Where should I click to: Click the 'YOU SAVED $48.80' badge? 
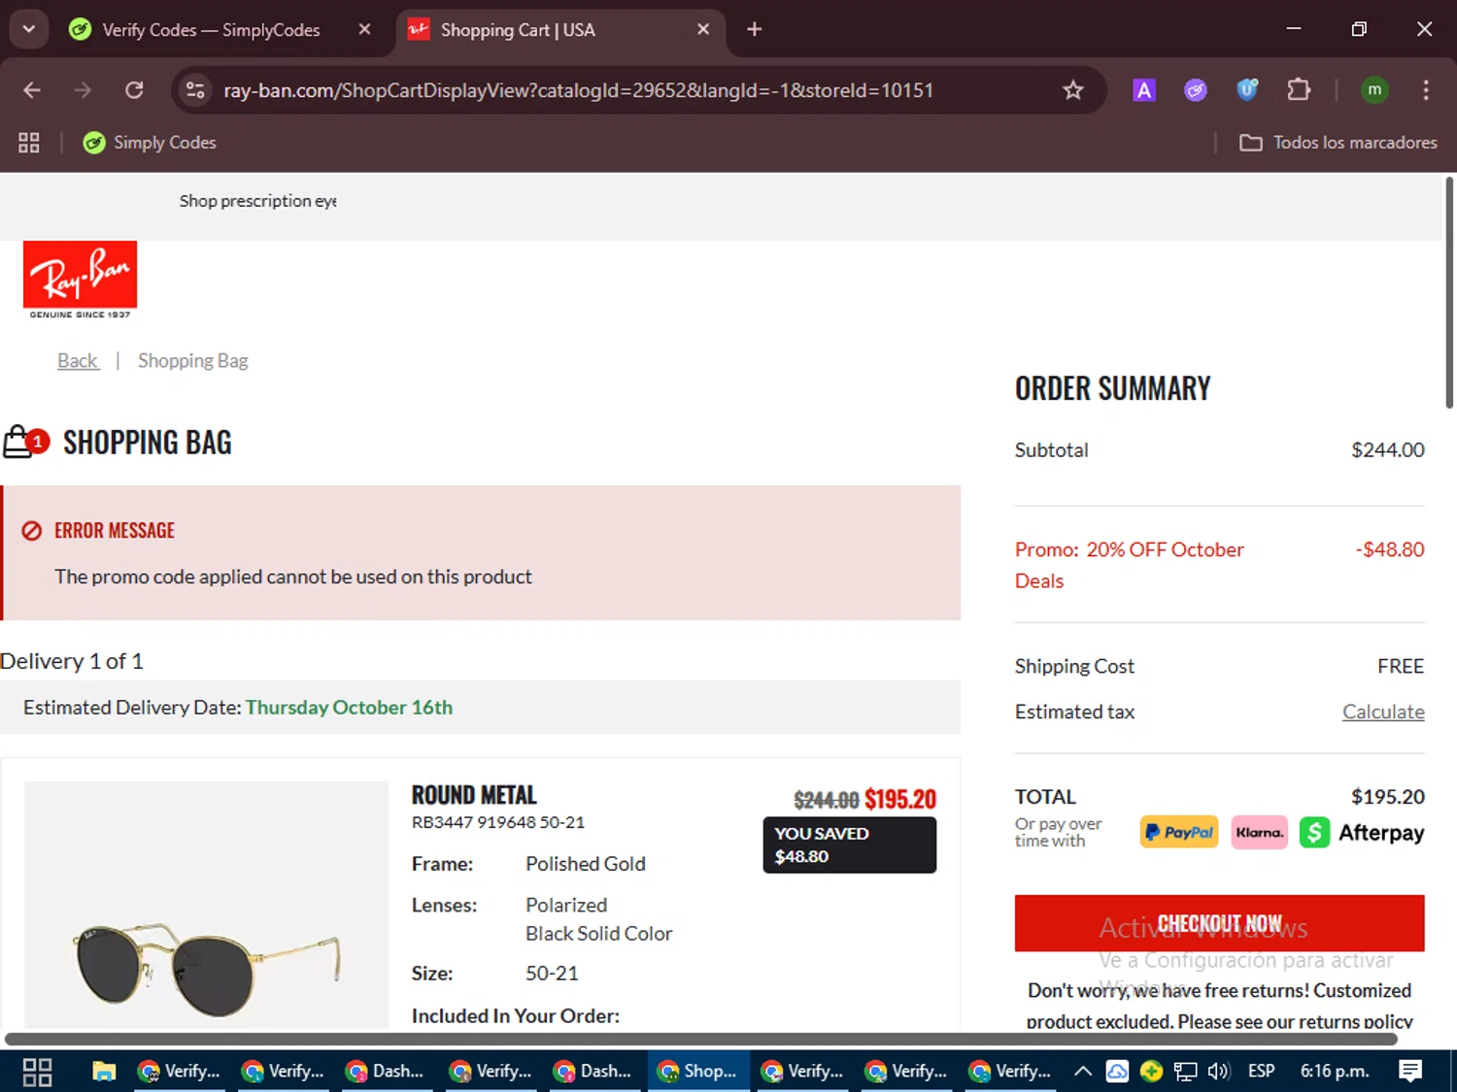click(850, 845)
